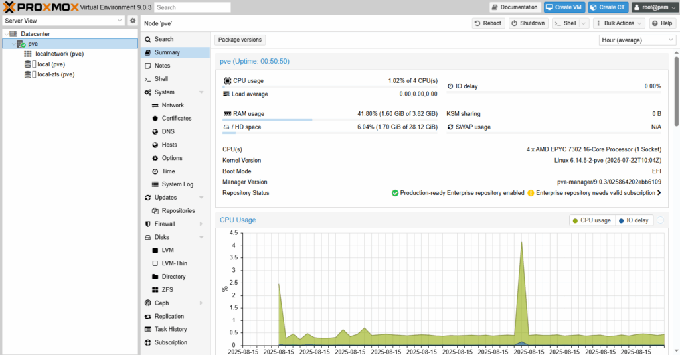Click the ZFS tiles icon
Image resolution: width=680 pixels, height=355 pixels.
[x=155, y=289]
